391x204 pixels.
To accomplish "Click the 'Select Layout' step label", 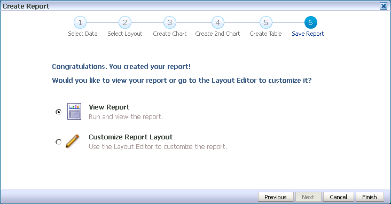I will 125,34.
